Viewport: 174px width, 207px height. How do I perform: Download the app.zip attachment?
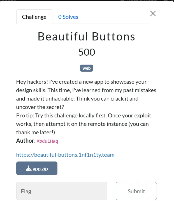[x=37, y=168]
